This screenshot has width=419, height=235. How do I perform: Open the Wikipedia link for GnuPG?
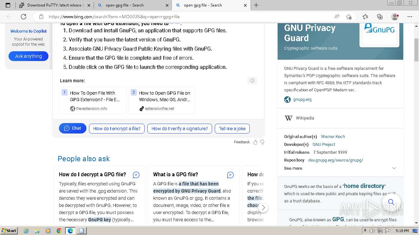click(x=305, y=118)
